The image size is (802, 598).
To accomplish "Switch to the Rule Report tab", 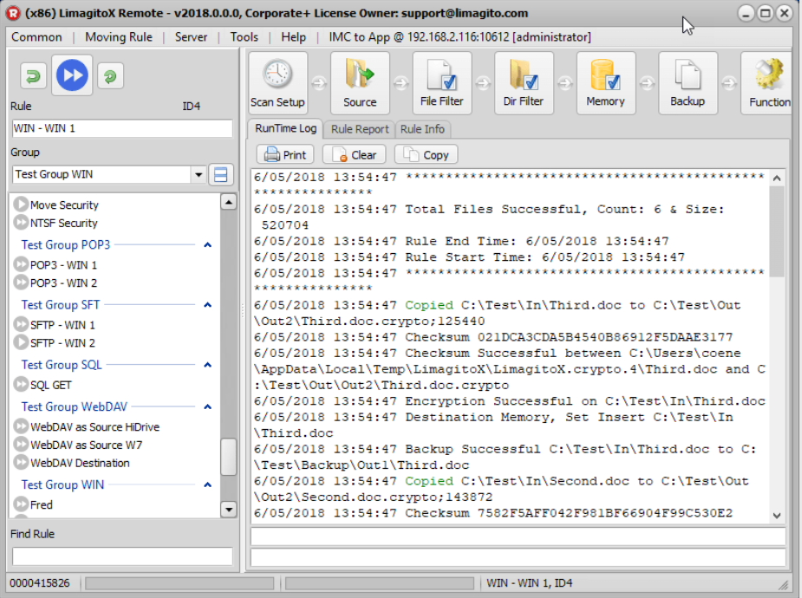I will click(x=359, y=128).
